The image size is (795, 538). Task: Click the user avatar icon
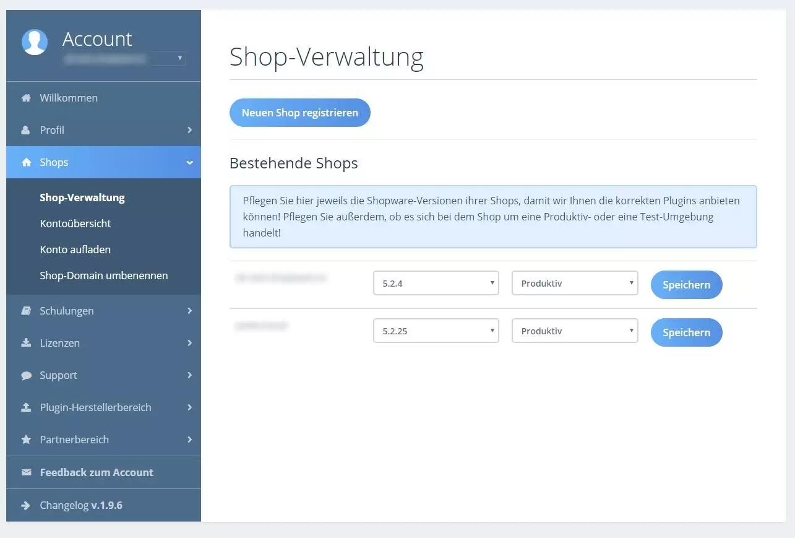tap(35, 42)
